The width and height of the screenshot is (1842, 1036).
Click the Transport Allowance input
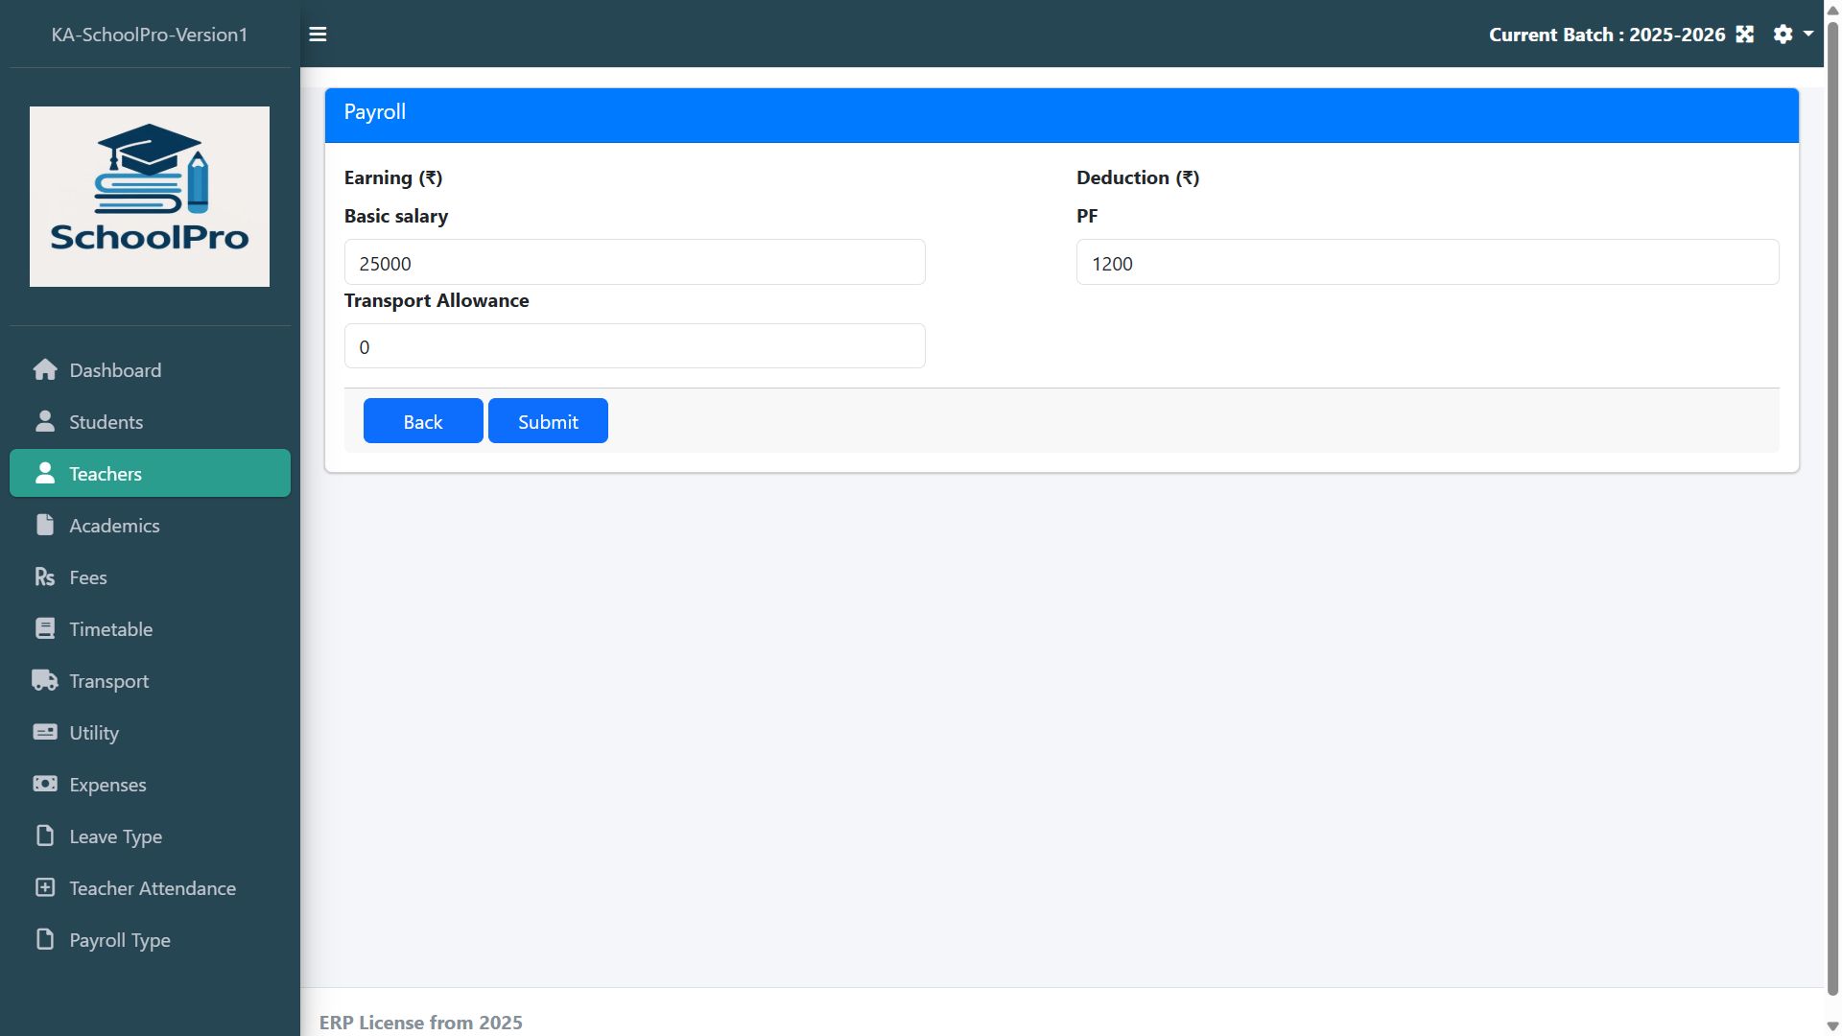pyautogui.click(x=634, y=346)
